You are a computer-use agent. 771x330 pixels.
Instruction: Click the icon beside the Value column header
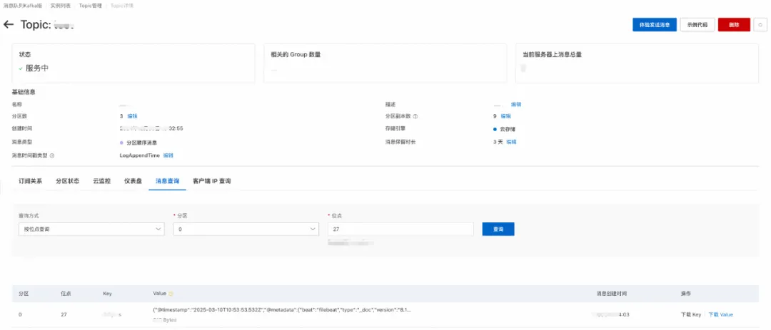pos(171,294)
